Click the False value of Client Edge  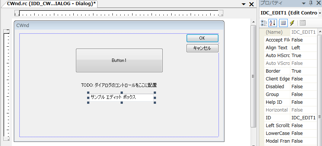[297, 79]
